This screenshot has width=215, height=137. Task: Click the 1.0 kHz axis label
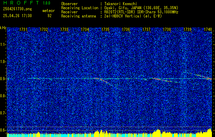point(3,62)
